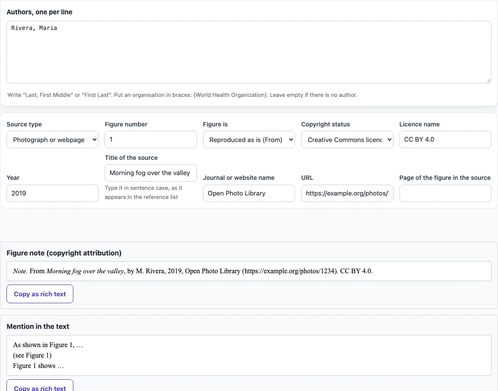Copy the figure note as rich text
498x391 pixels.
[x=40, y=294]
